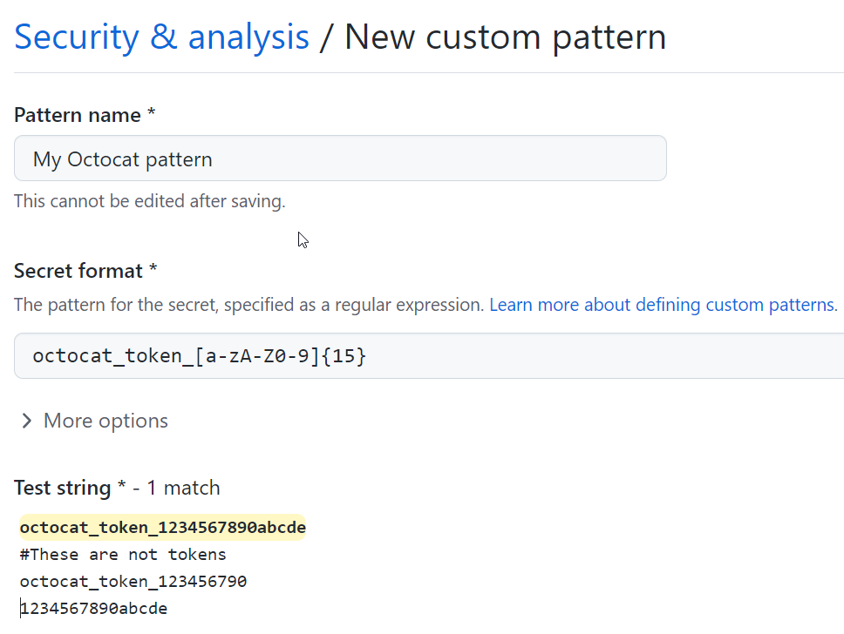Expand the More options section
The width and height of the screenshot is (844, 634).
coord(105,421)
